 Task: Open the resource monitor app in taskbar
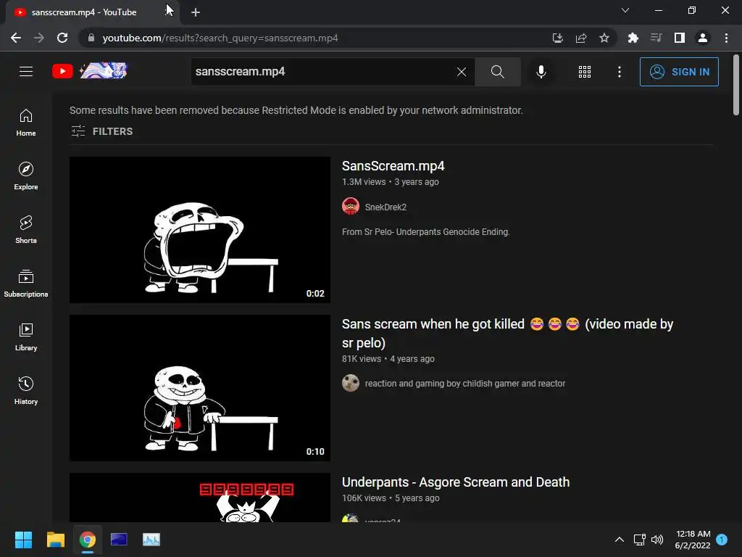pos(151,540)
